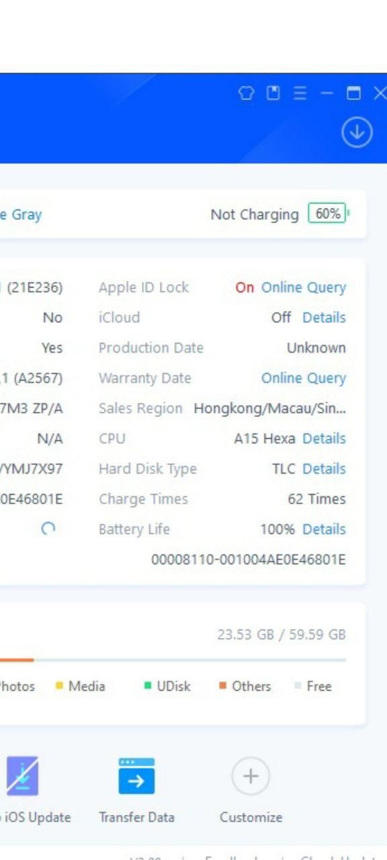View iCloud Details
387x860 pixels.
pyautogui.click(x=324, y=318)
